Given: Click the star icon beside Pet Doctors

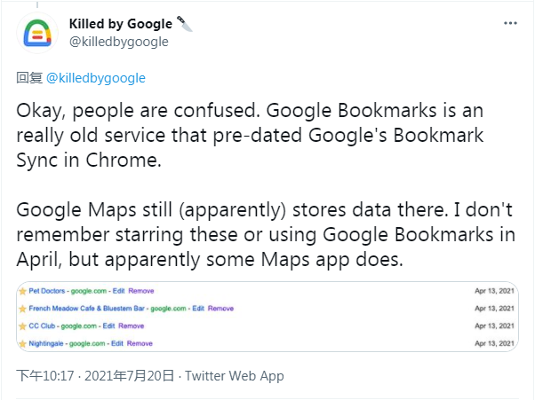Looking at the screenshot, I should [x=22, y=290].
